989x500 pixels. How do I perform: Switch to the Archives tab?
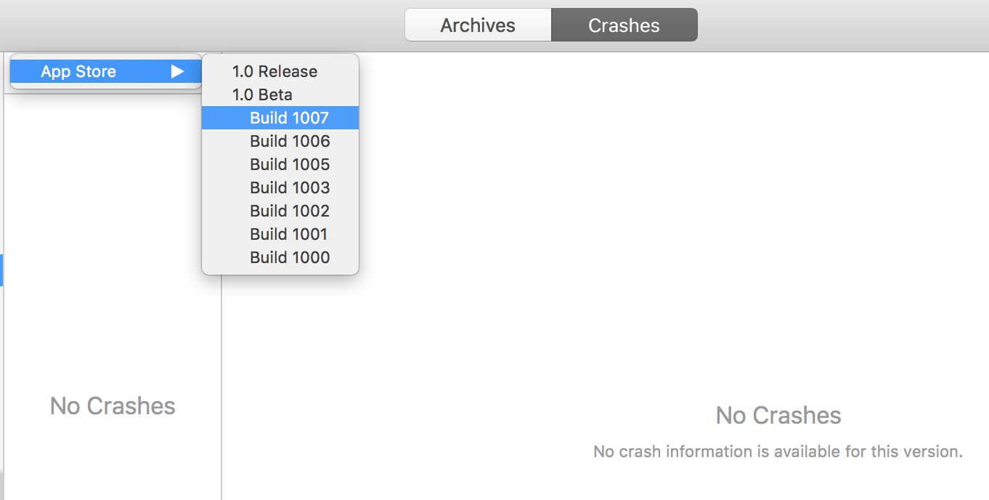[478, 25]
